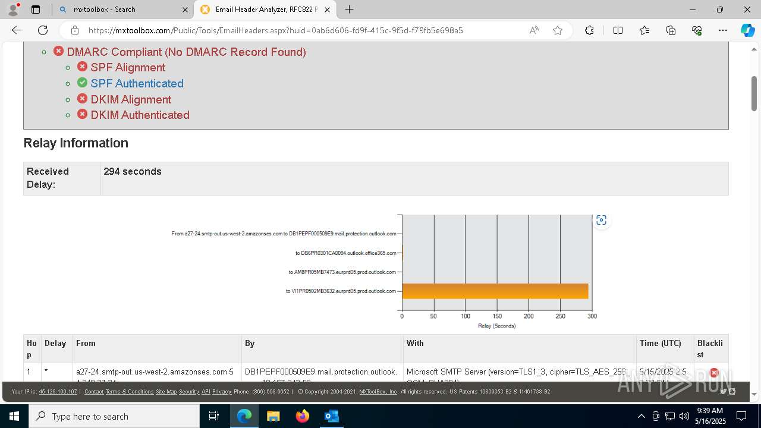Go back to the previous page
Screen dimensions: 761x428
[17, 30]
